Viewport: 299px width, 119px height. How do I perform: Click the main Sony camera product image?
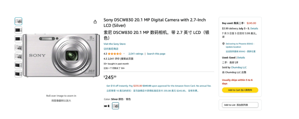61,56
